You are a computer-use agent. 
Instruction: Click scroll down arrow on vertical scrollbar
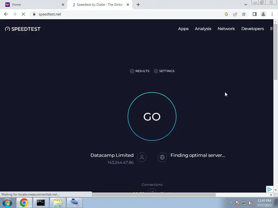(276, 190)
